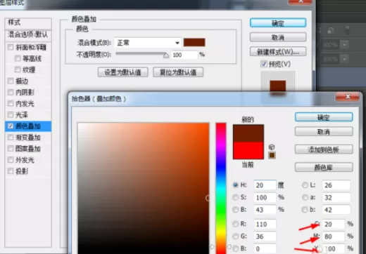Turn on the 内阴影 checkbox
This screenshot has width=366, height=254.
point(11,92)
